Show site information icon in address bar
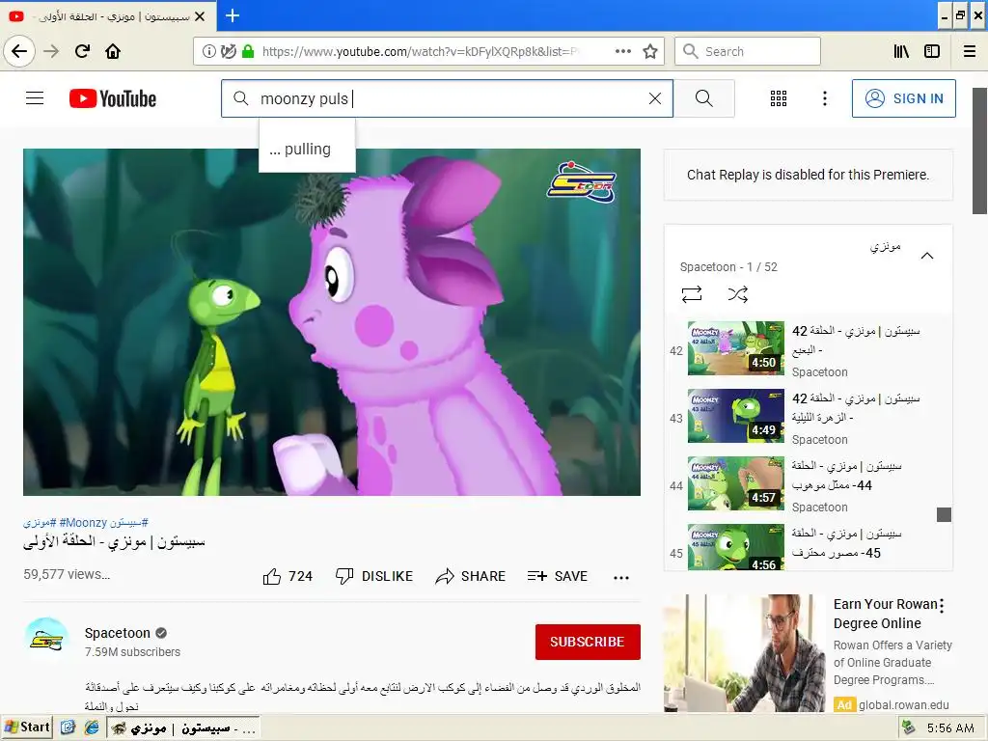Image resolution: width=988 pixels, height=741 pixels. [x=209, y=52]
